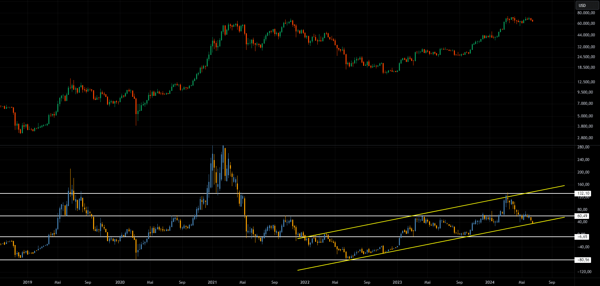
Task: Click the 80.000,00 price axis label
Action: point(586,13)
